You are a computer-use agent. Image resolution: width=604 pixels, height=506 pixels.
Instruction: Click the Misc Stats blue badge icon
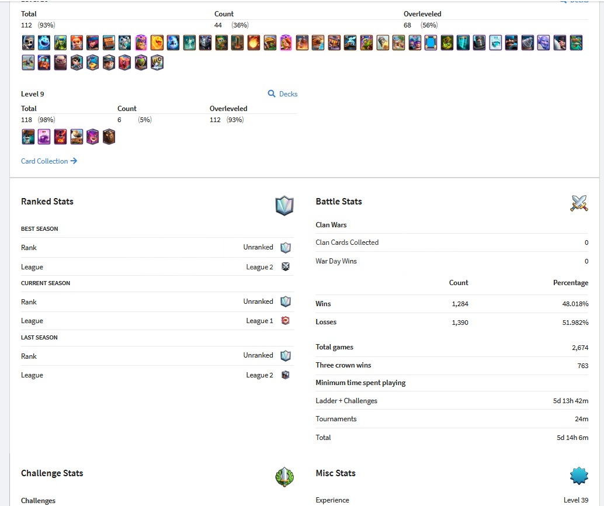(579, 476)
